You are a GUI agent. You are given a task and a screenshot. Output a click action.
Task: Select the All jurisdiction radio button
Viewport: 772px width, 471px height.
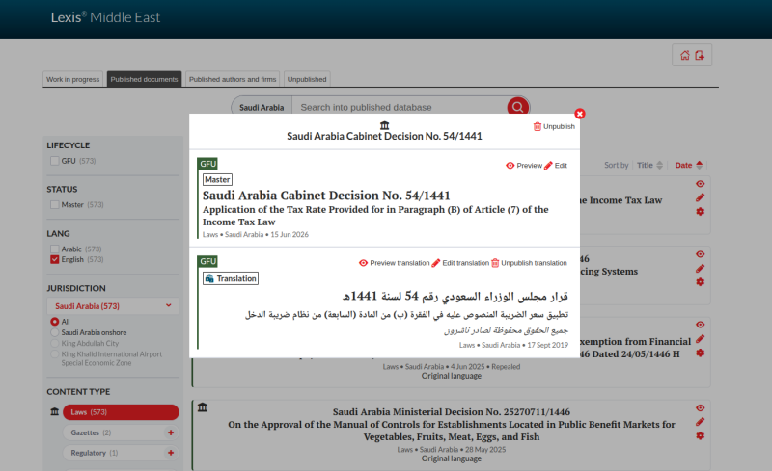(55, 322)
